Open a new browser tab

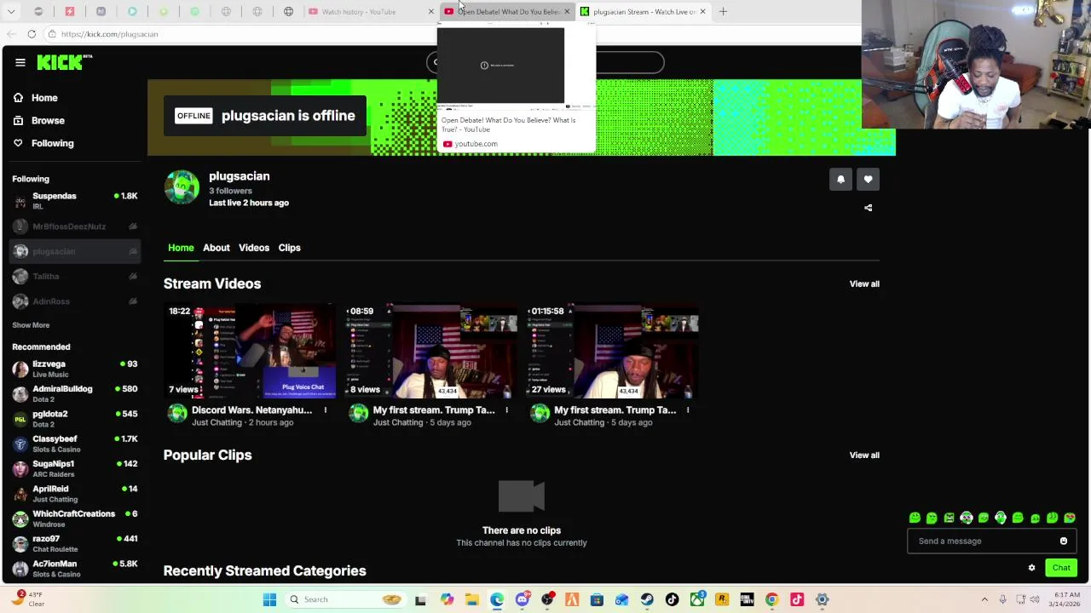coord(723,12)
